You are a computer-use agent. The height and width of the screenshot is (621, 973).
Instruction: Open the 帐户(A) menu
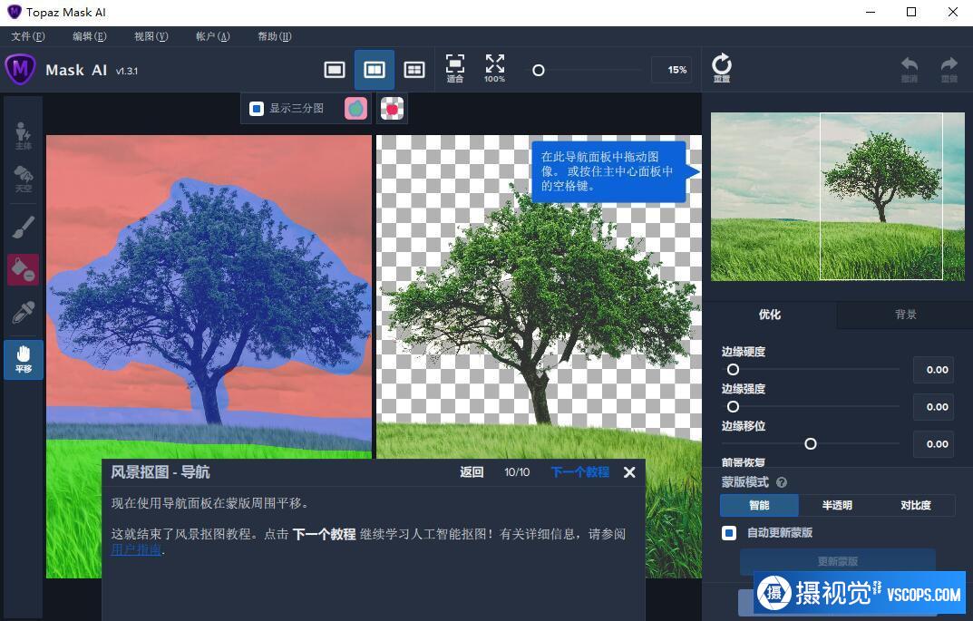coord(212,36)
